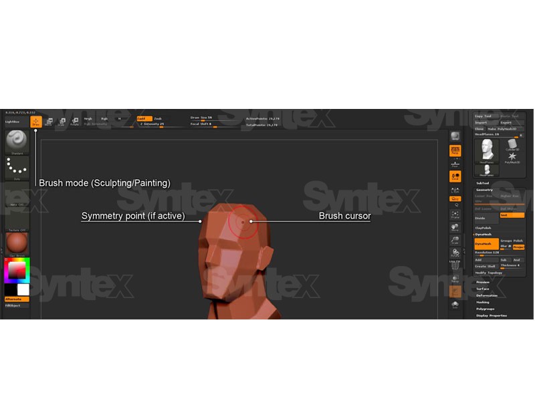The height and width of the screenshot is (401, 535).
Task: Expand the Masking section
Action: click(483, 303)
